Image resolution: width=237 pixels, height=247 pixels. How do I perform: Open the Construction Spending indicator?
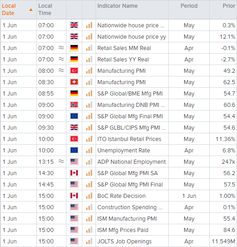(130, 207)
